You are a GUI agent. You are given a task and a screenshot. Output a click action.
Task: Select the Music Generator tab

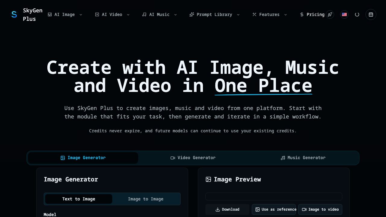(x=303, y=158)
